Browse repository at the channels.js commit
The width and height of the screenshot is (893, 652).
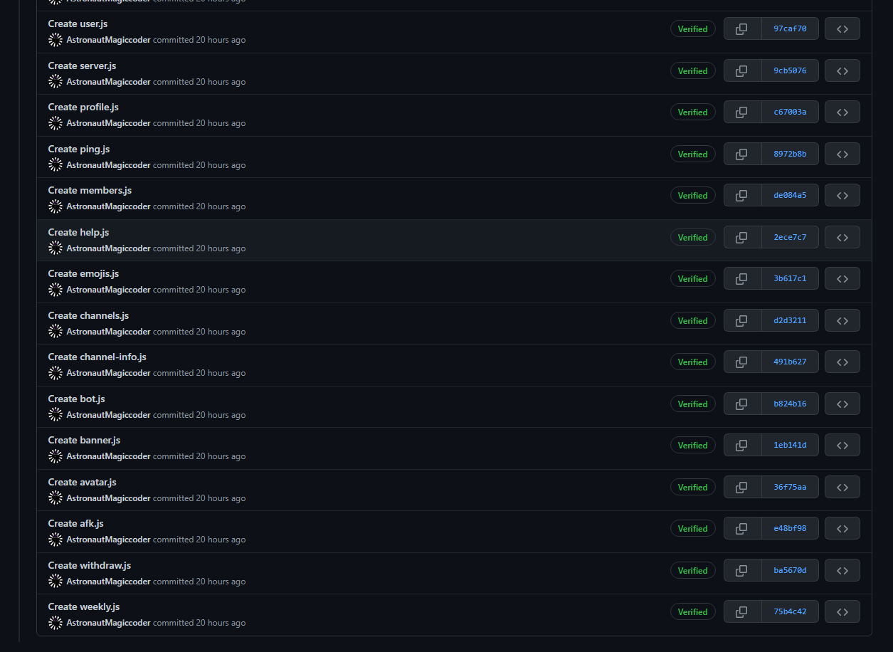click(x=842, y=320)
